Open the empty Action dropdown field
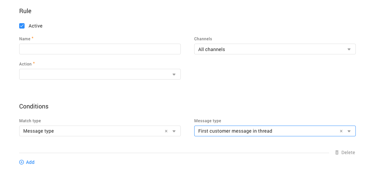Image resolution: width=379 pixels, height=182 pixels. coord(94,74)
